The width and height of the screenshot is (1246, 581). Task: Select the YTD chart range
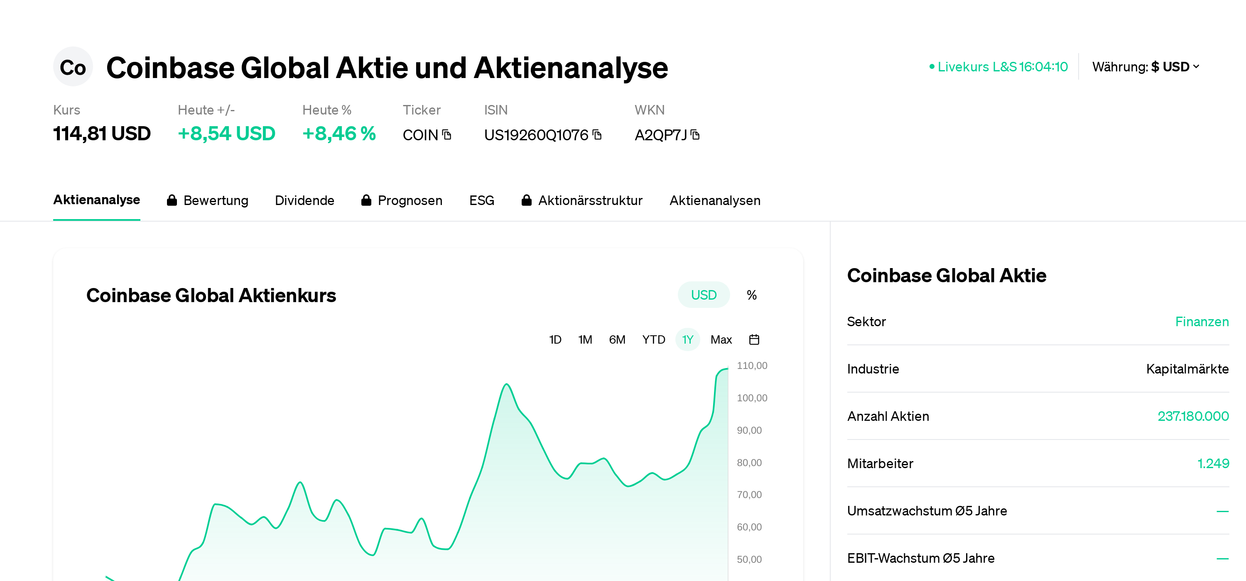[653, 339]
